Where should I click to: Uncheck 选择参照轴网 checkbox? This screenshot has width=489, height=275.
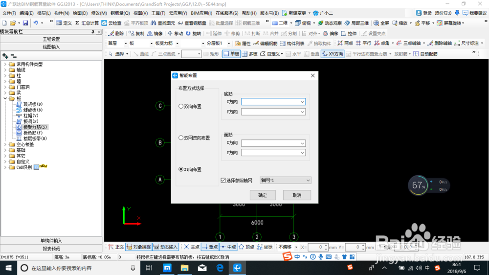223,181
